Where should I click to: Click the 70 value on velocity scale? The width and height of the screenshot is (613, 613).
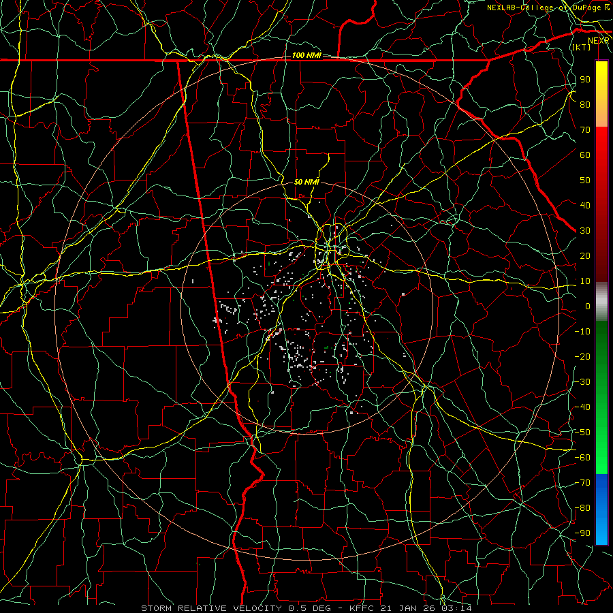point(585,130)
